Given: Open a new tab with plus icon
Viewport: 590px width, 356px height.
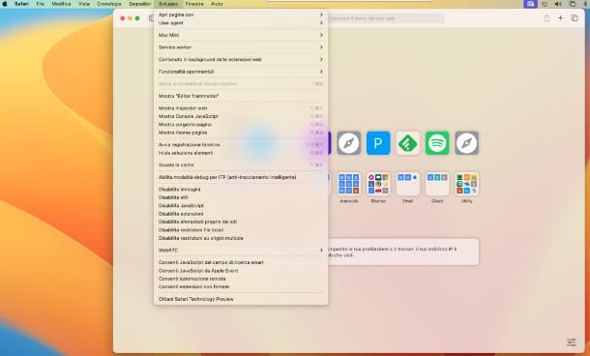Looking at the screenshot, I should pyautogui.click(x=560, y=18).
